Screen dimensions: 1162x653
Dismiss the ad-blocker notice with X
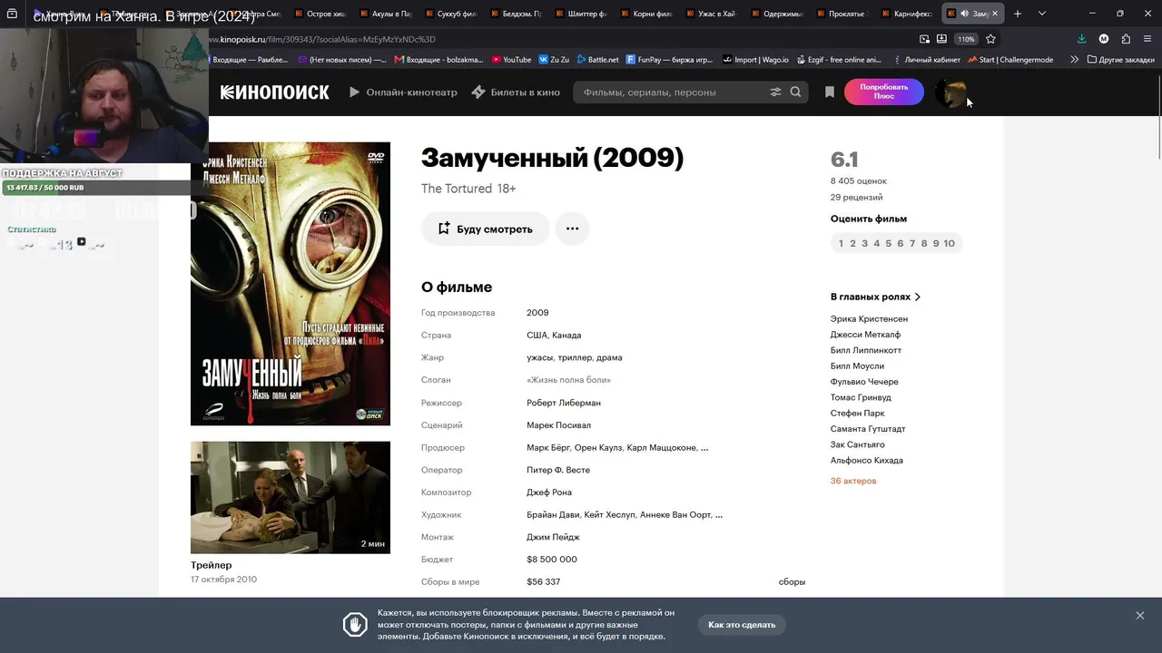click(1140, 616)
